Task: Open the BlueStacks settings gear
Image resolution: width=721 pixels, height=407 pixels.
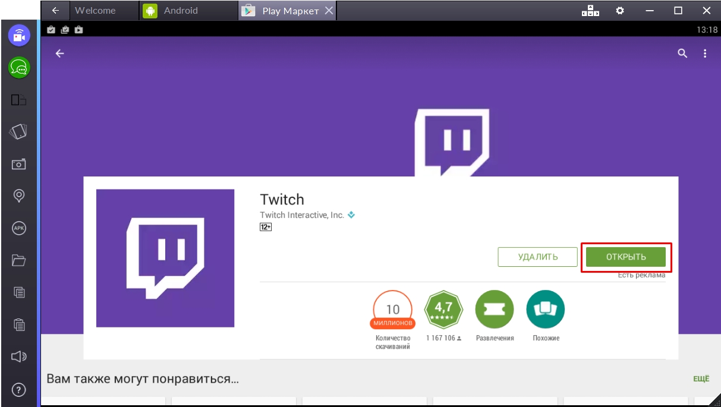Action: 620,11
